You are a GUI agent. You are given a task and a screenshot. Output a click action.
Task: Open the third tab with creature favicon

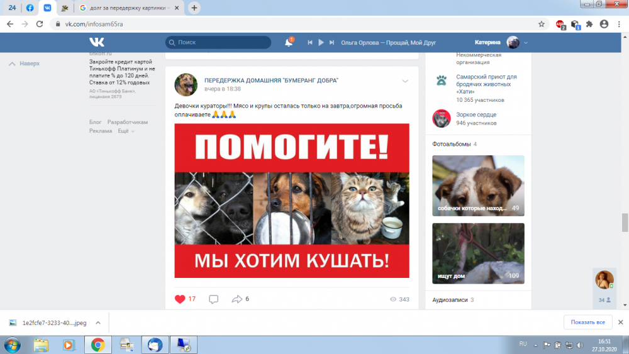[65, 8]
